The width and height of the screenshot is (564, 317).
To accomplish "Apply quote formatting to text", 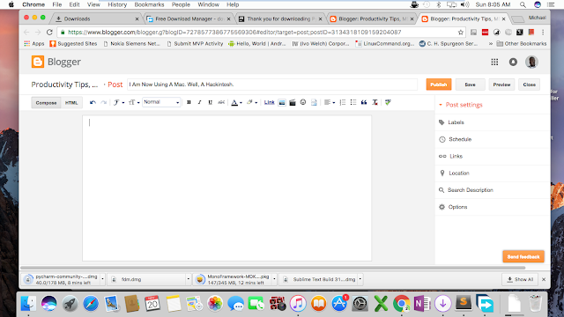I will pos(364,102).
